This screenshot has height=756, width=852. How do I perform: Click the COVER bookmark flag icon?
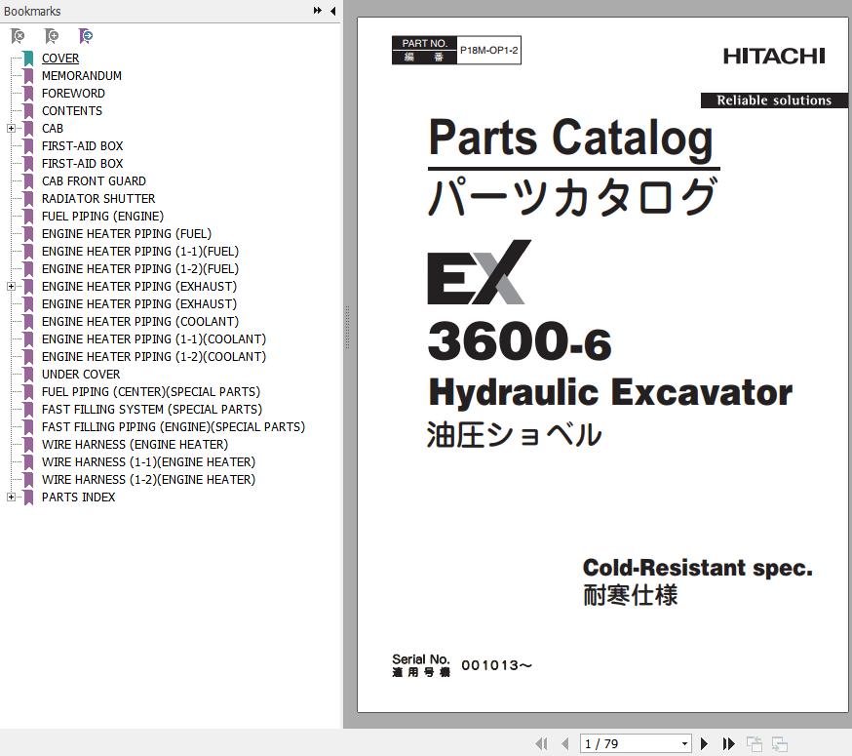29,59
